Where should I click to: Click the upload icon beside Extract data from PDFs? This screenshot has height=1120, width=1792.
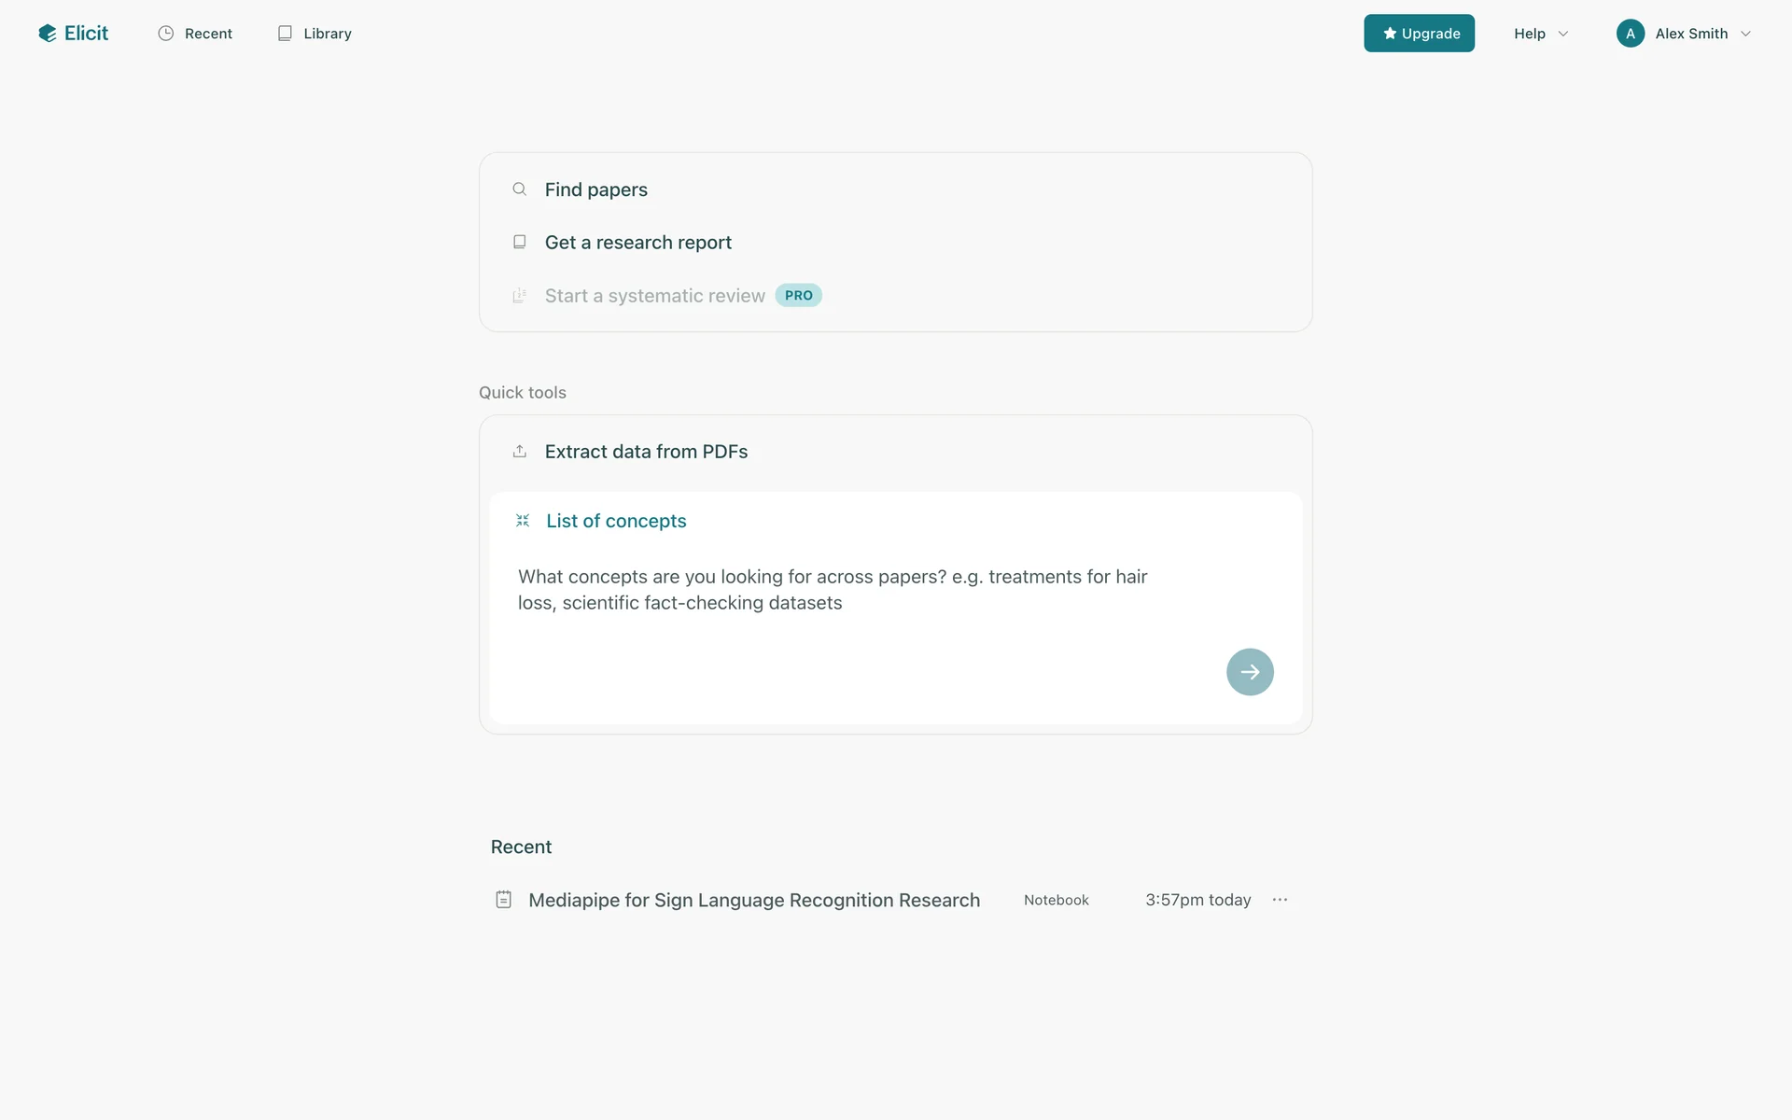tap(520, 452)
